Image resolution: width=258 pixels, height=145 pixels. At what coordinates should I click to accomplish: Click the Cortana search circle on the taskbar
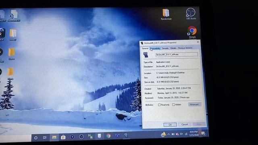[x=36, y=138]
